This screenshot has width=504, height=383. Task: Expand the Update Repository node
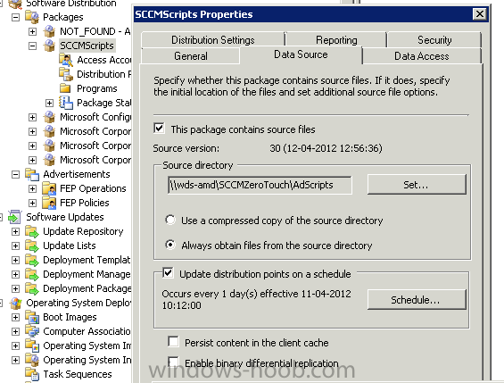pos(15,231)
